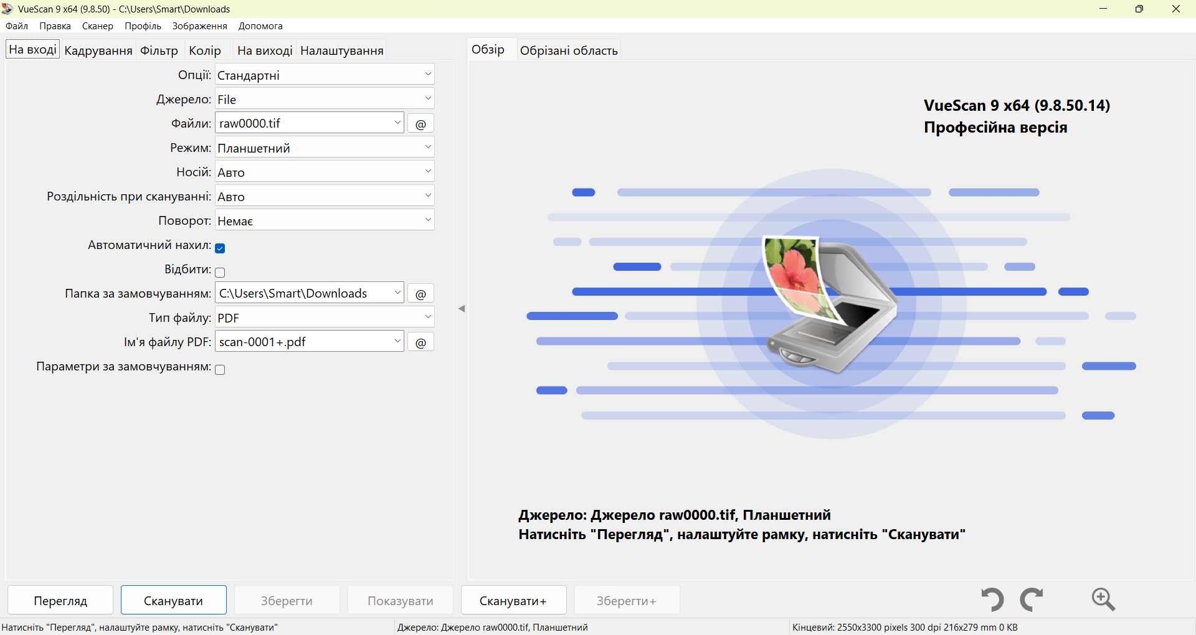The image size is (1196, 635).
Task: Click the PDF file name input field
Action: click(304, 342)
